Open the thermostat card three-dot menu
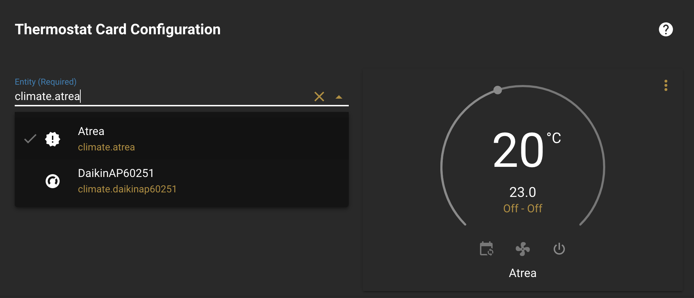This screenshot has width=694, height=298. pos(666,85)
